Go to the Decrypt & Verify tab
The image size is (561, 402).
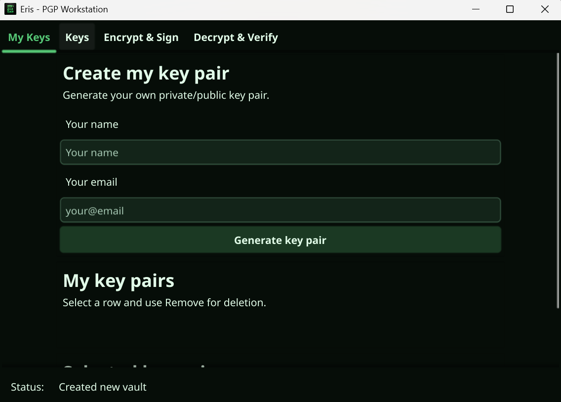tap(236, 37)
